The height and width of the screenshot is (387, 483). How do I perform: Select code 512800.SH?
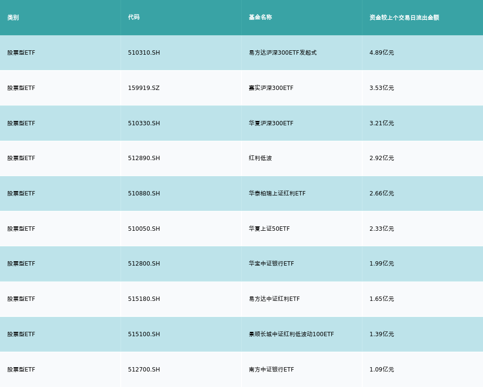[144, 264]
